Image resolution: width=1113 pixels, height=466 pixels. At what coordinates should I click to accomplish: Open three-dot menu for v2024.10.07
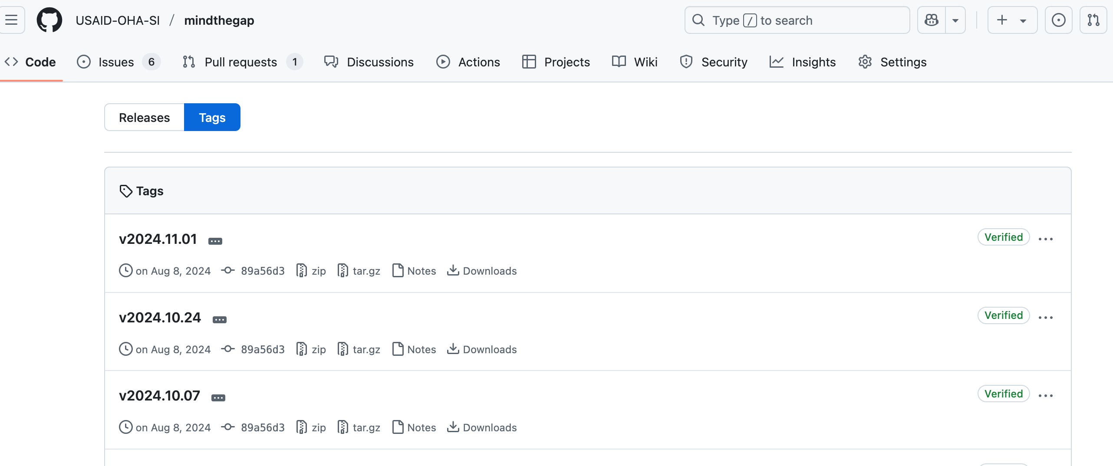1046,396
